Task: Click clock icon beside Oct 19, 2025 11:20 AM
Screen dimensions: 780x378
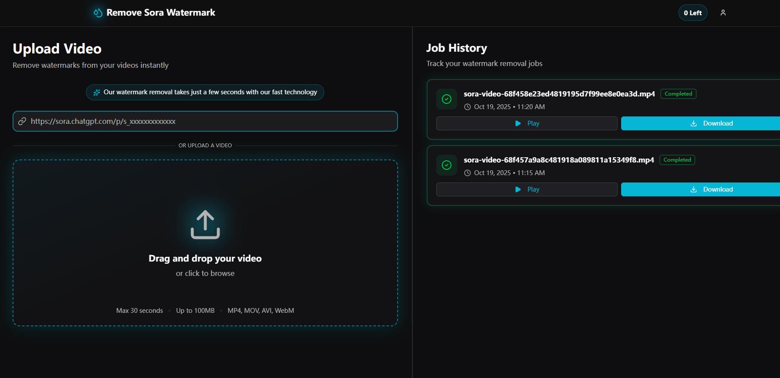Action: pyautogui.click(x=467, y=107)
